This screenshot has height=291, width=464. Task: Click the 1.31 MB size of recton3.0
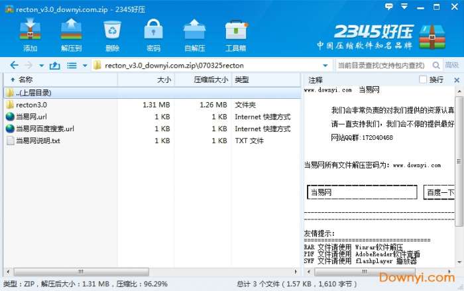coord(156,105)
